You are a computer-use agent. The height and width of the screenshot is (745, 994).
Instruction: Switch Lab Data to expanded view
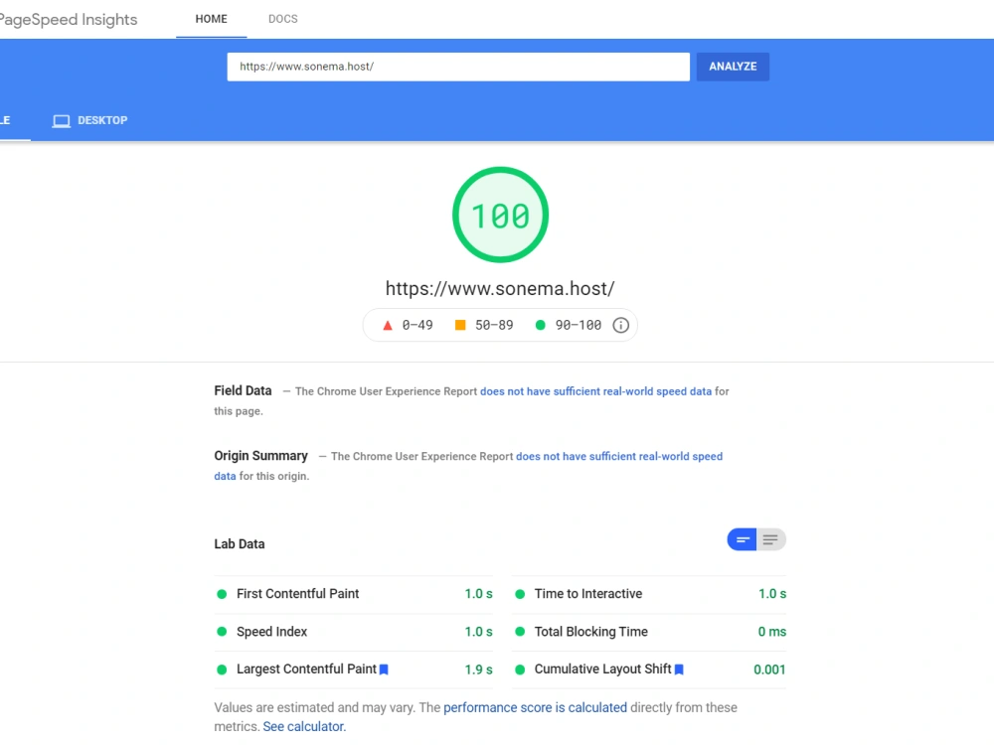(771, 539)
